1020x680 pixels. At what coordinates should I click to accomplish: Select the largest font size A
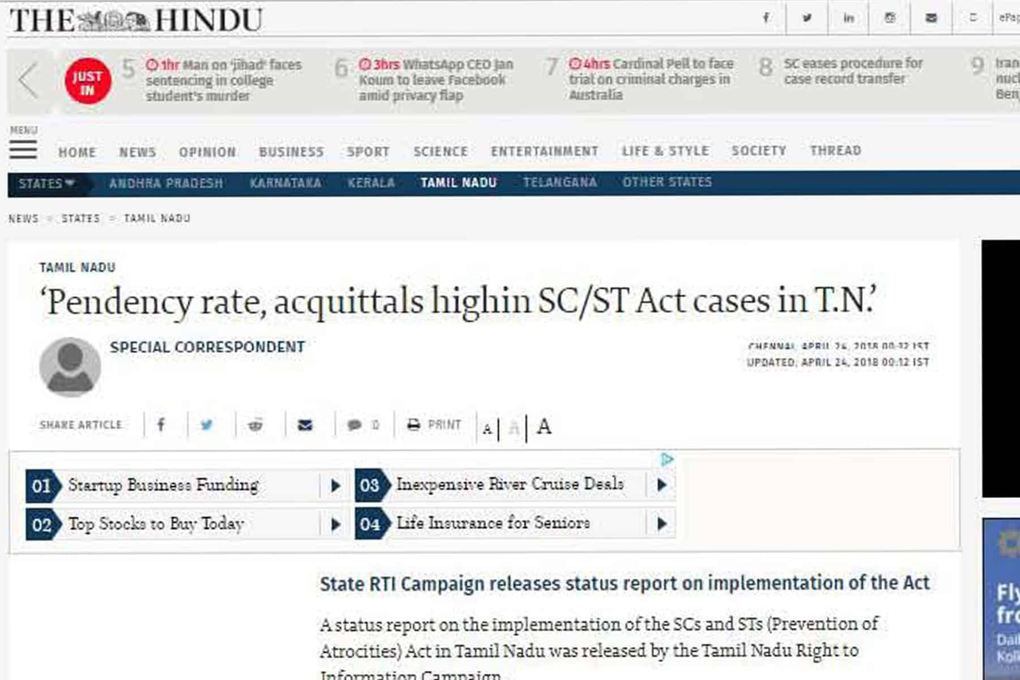tap(544, 426)
